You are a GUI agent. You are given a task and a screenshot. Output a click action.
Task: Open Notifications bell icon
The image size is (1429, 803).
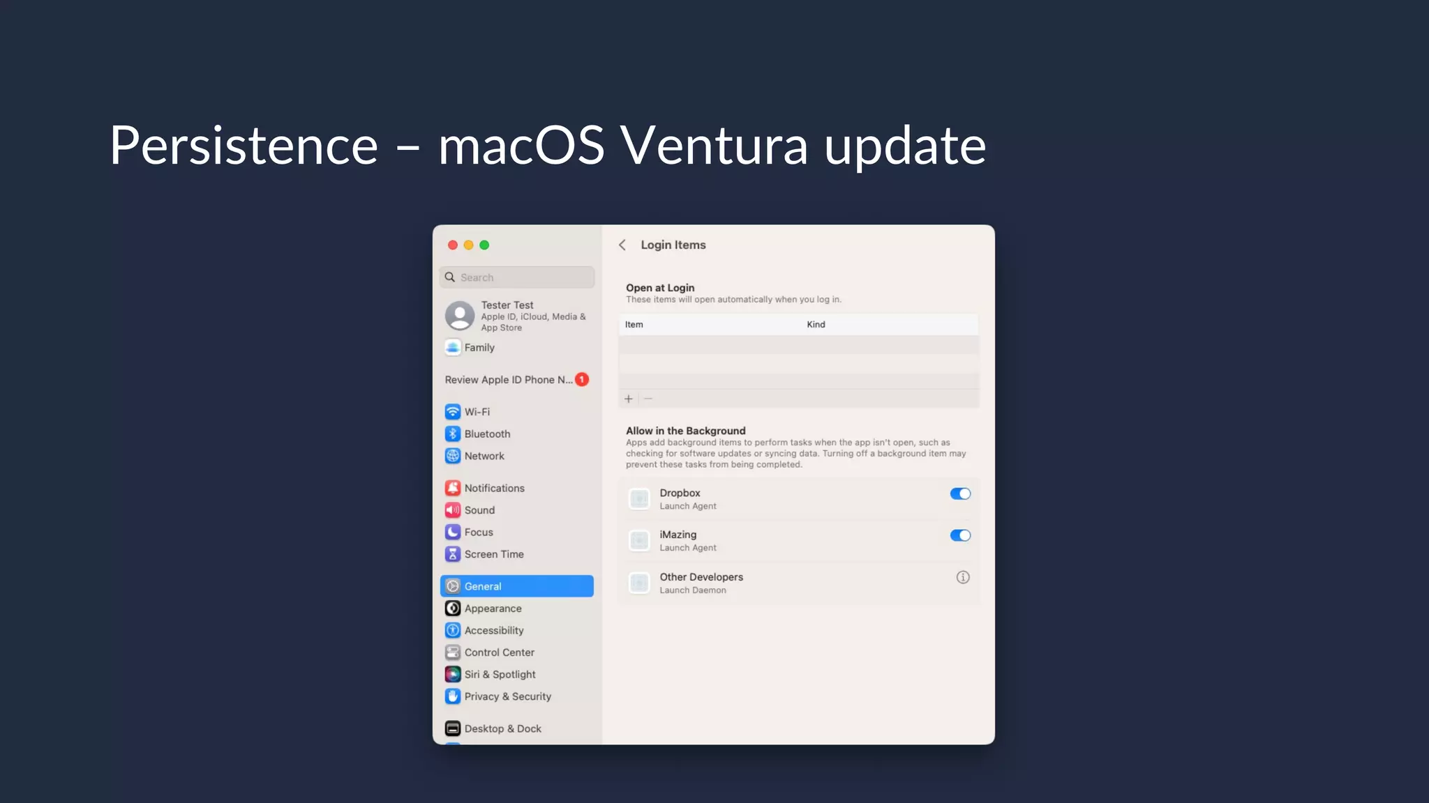453,488
